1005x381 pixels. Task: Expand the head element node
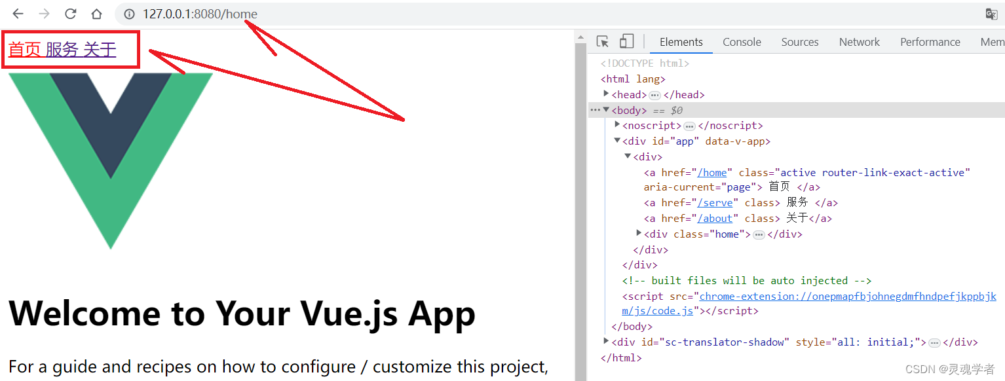point(606,94)
